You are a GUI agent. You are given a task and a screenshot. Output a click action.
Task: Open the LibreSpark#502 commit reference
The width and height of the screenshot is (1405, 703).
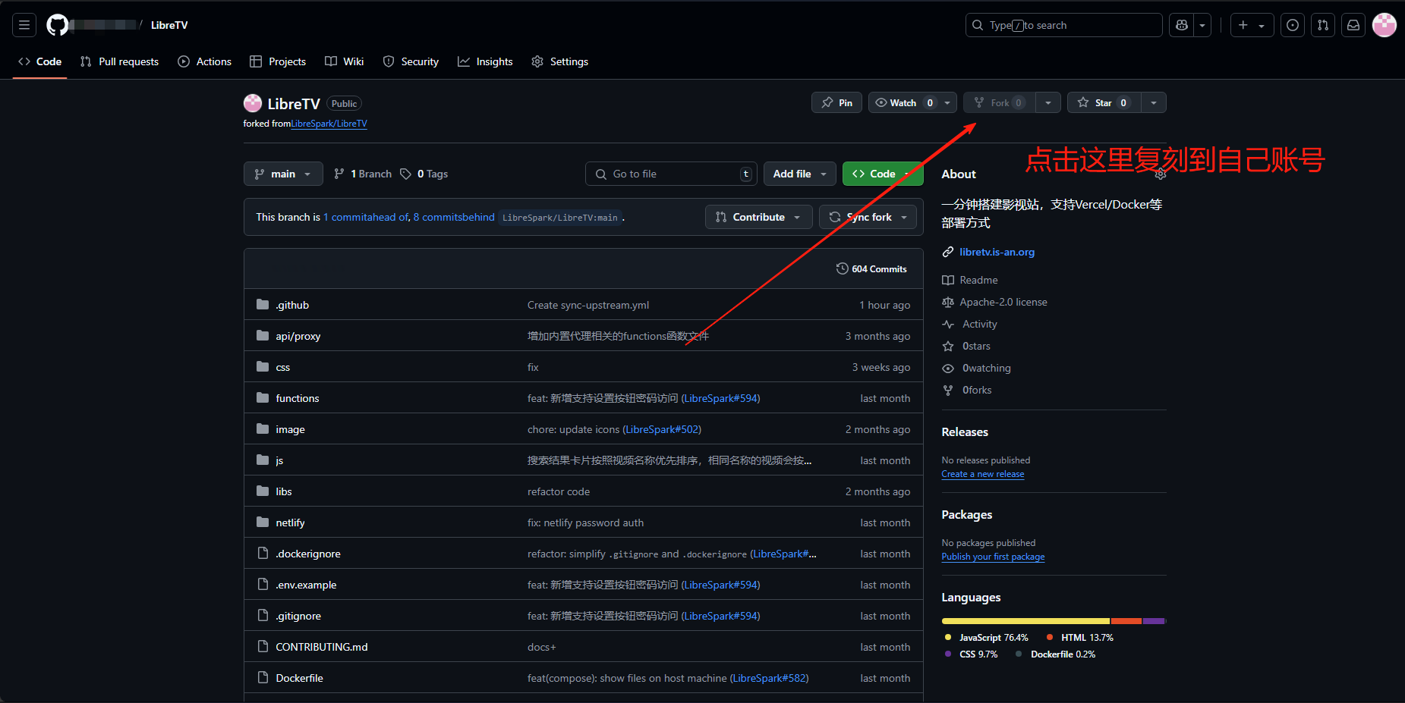click(x=662, y=429)
